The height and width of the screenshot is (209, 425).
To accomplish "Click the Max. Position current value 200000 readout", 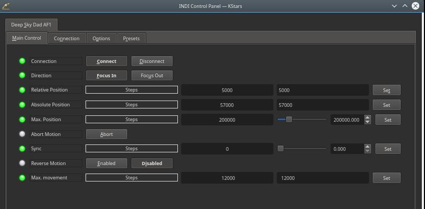I will click(x=227, y=120).
